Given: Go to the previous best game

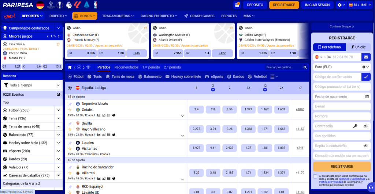Looking at the screenshot, I should coord(48,36).
